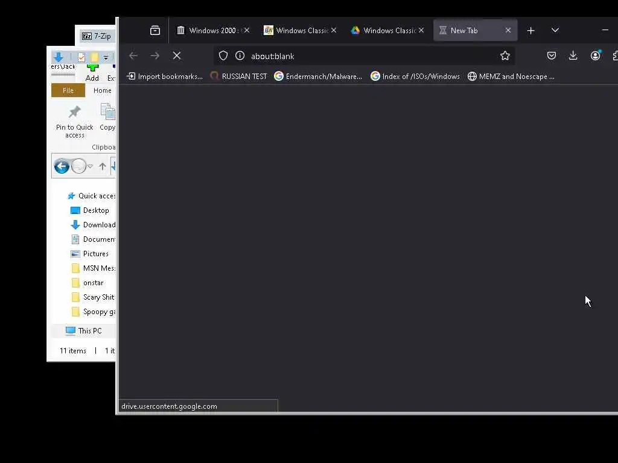This screenshot has width=618, height=463.
Task: Go up one folder in Explorer
Action: 103,166
